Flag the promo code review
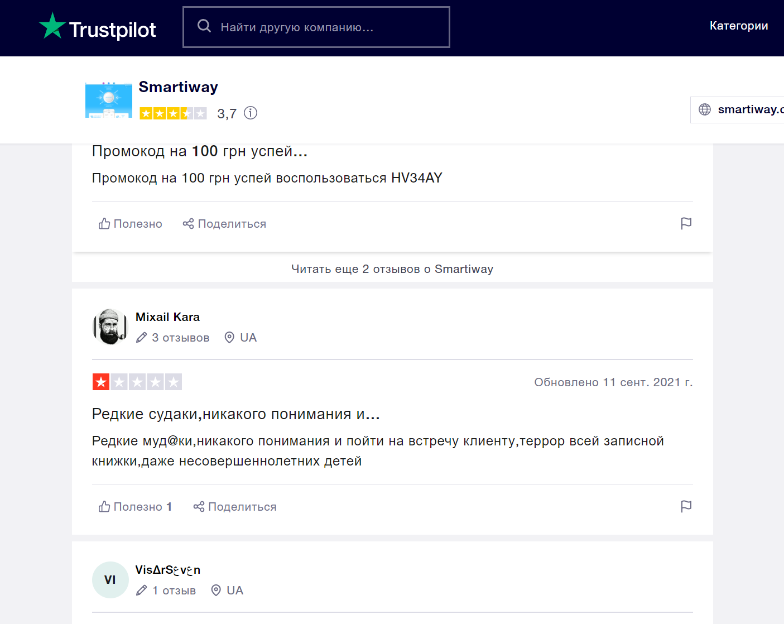This screenshot has height=624, width=784. [686, 223]
